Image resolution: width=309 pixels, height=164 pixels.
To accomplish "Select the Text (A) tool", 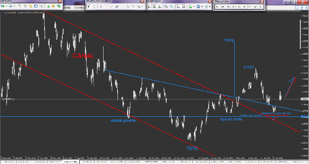I will click(128, 7).
